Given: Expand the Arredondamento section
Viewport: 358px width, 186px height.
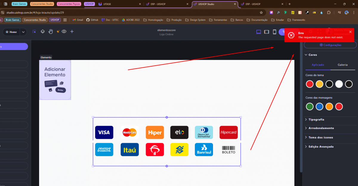Looking at the screenshot, I should pos(321,128).
